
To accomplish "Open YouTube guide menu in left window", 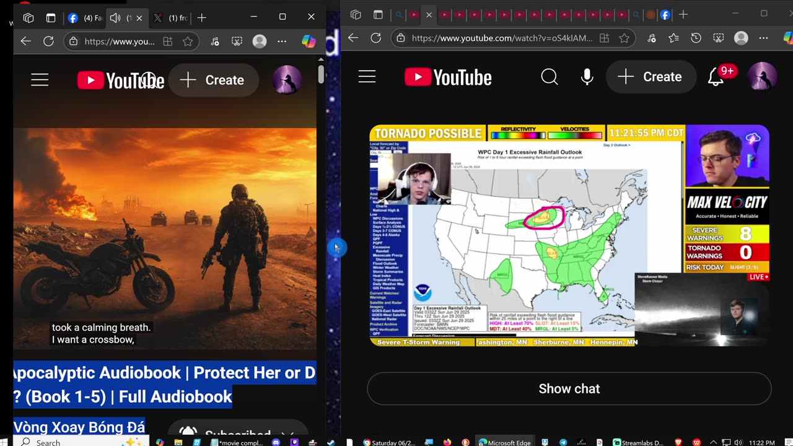I will point(40,80).
